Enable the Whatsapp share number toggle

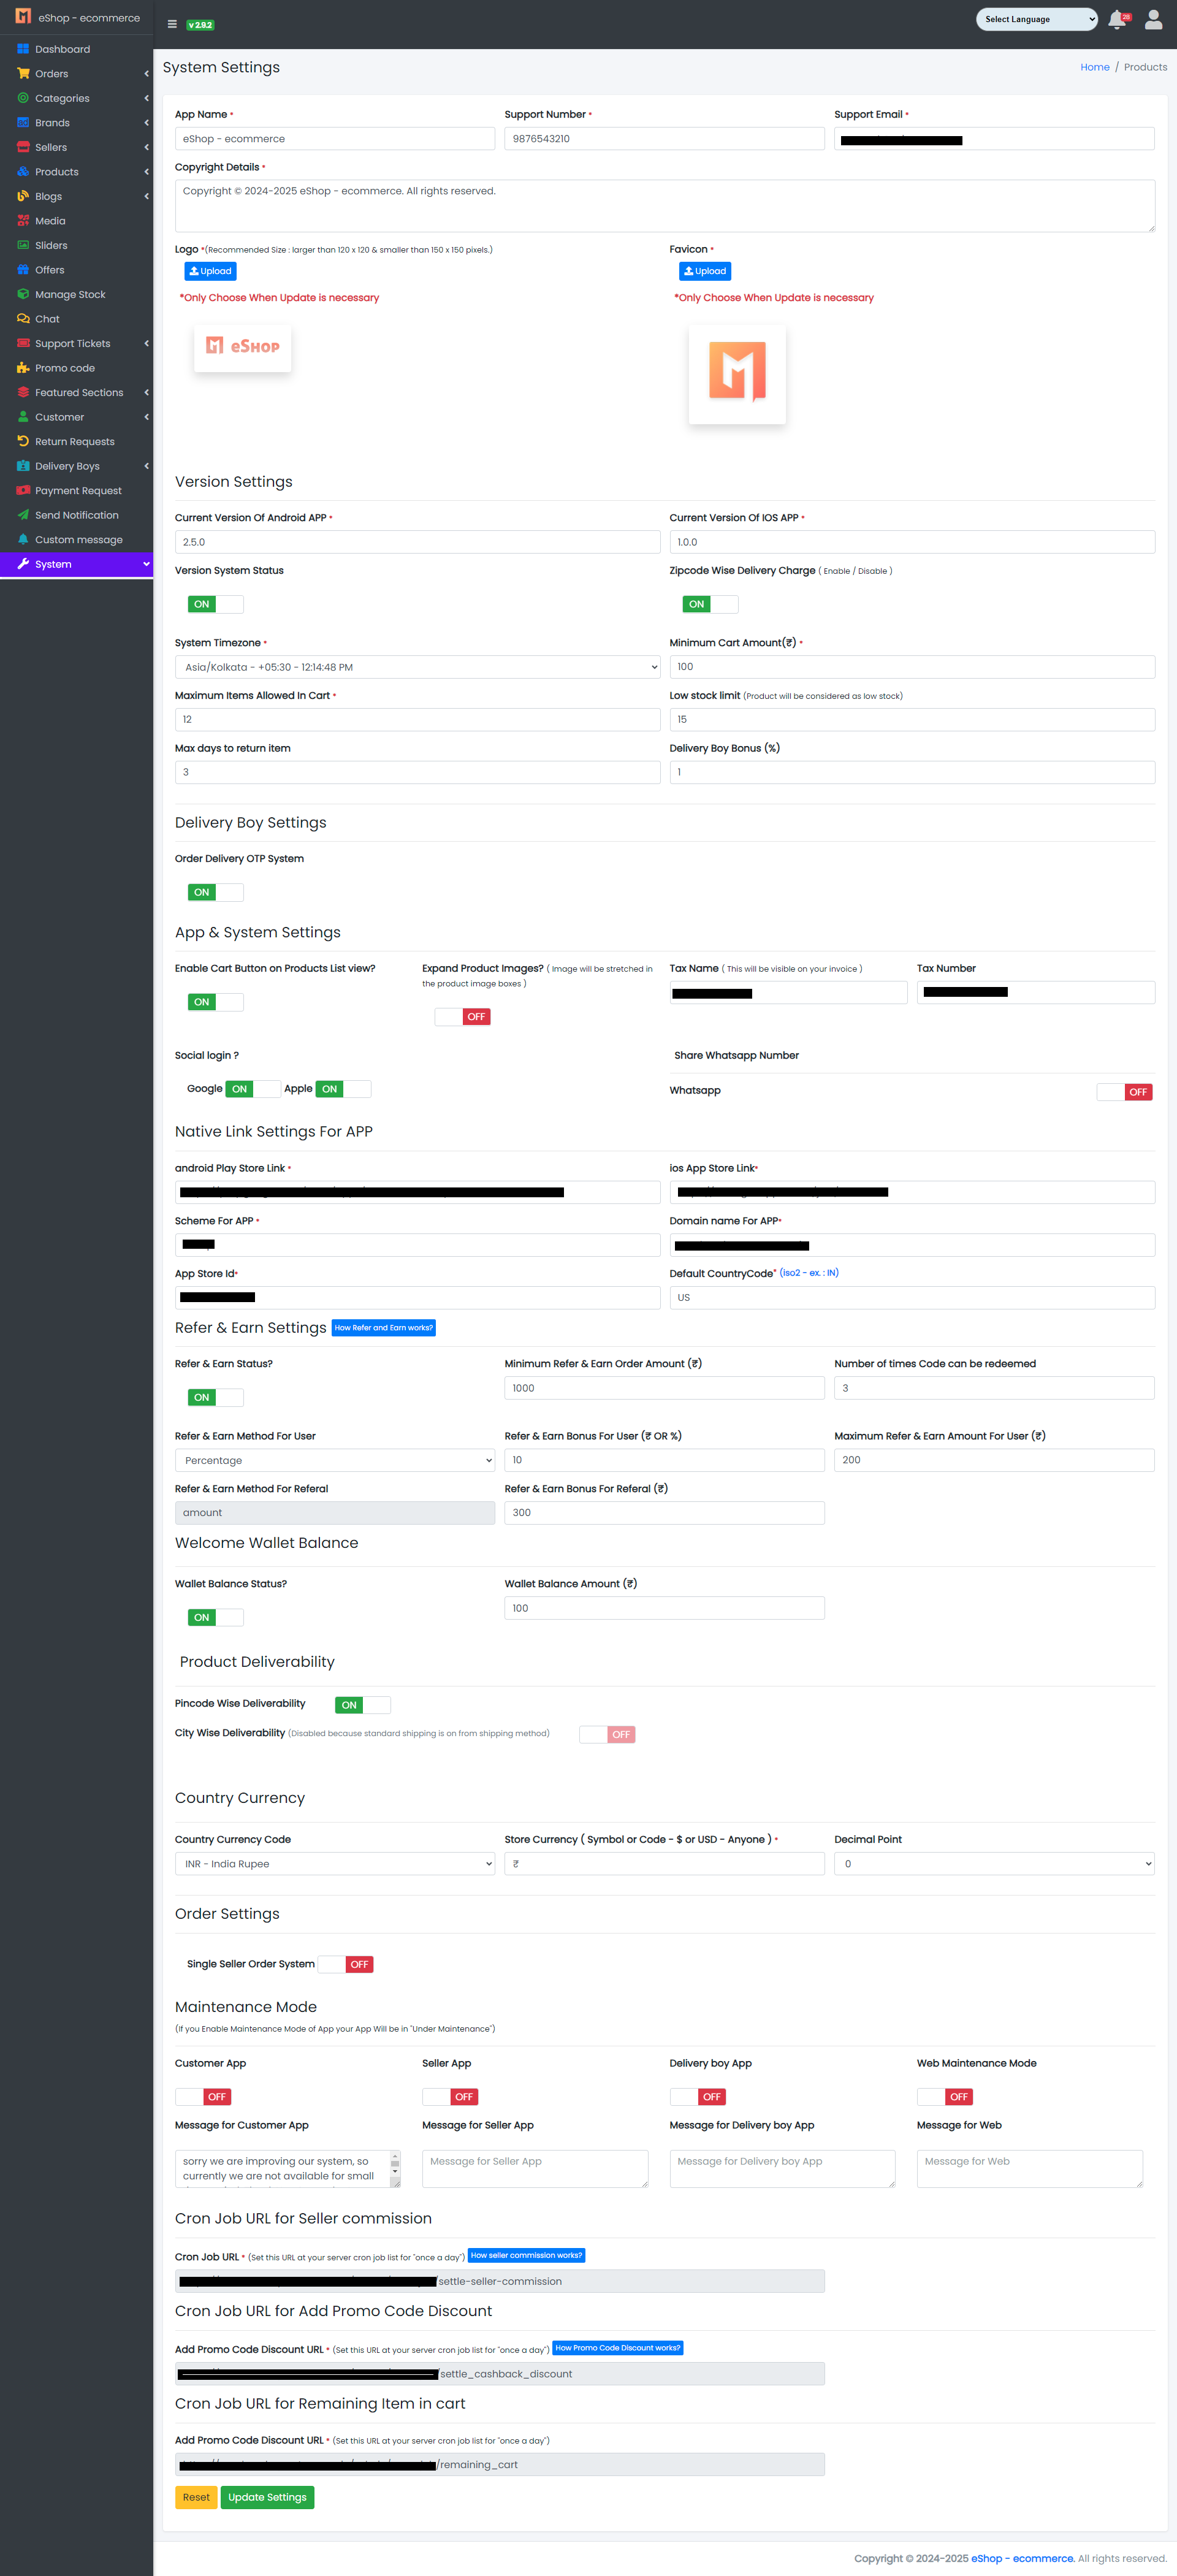click(1124, 1092)
